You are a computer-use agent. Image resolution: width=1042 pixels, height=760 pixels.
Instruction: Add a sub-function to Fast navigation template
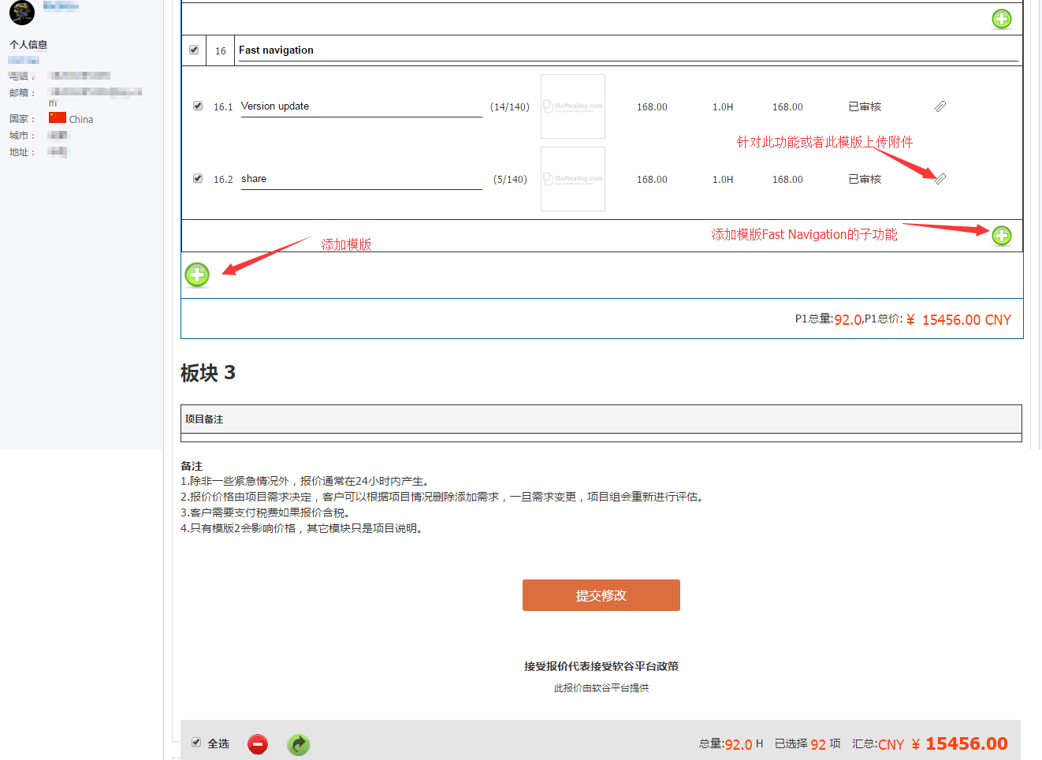(1001, 235)
